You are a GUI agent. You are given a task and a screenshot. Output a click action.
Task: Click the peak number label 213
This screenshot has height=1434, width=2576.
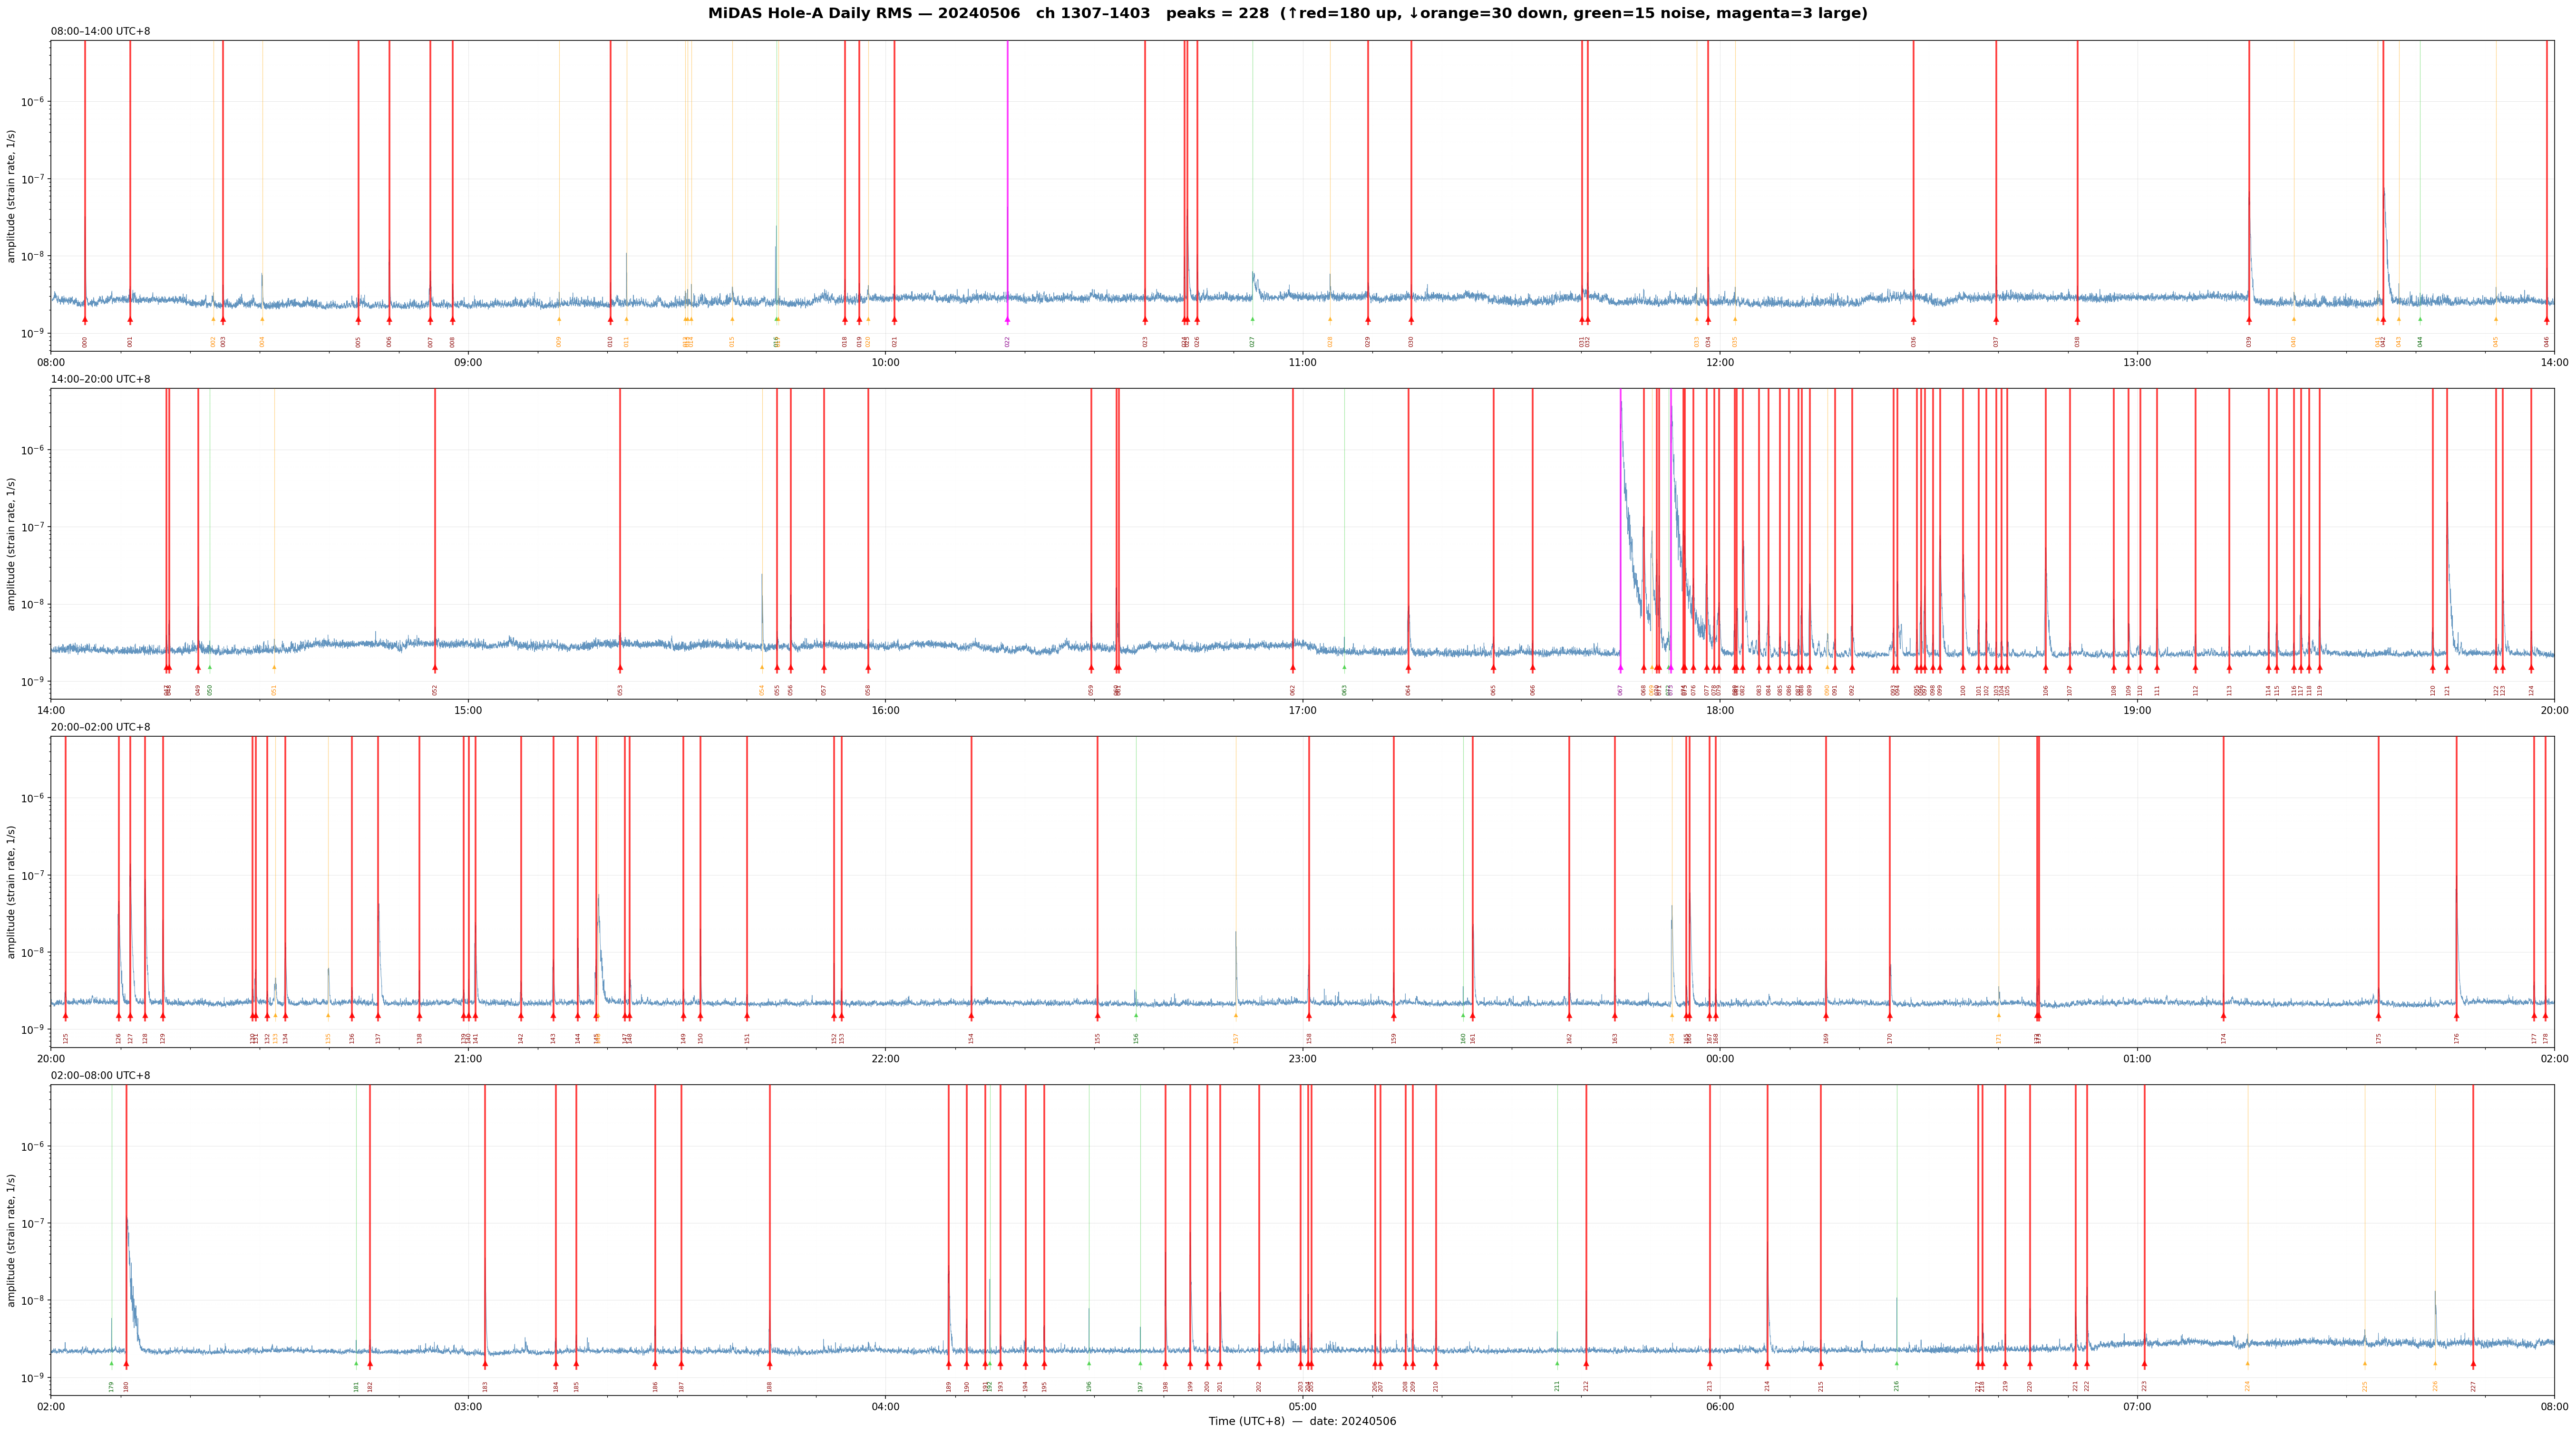point(1710,1386)
